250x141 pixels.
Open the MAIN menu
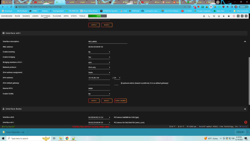tap(17, 16)
